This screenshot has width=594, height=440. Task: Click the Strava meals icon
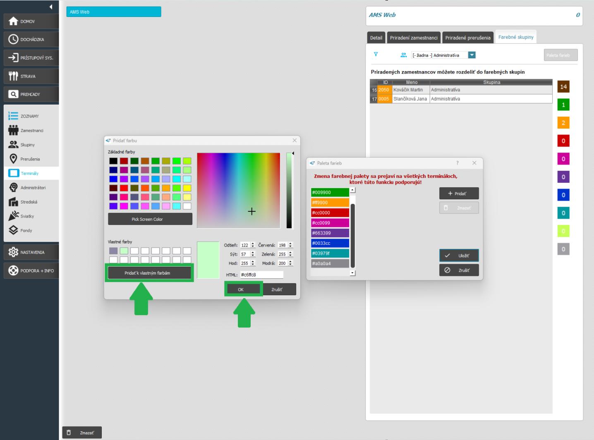14,76
